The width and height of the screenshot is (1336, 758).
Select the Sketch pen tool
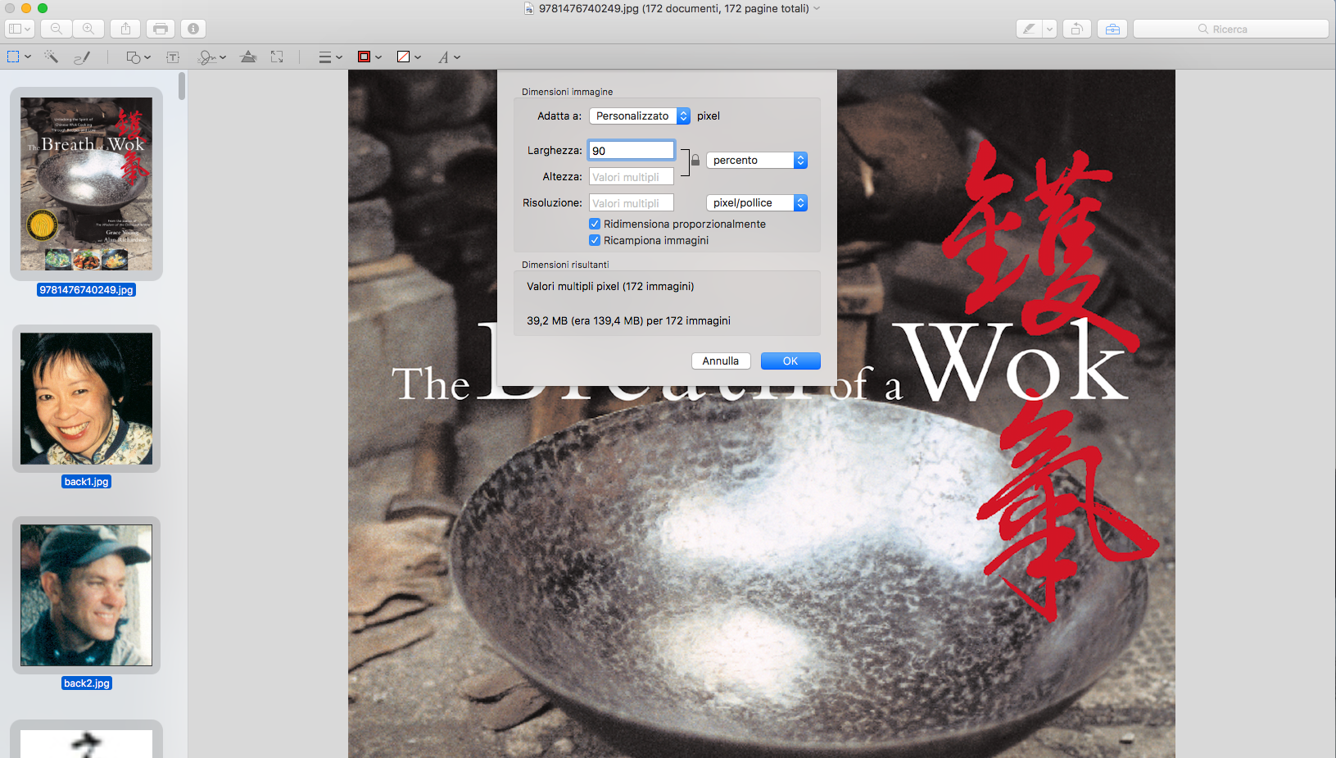(x=82, y=57)
